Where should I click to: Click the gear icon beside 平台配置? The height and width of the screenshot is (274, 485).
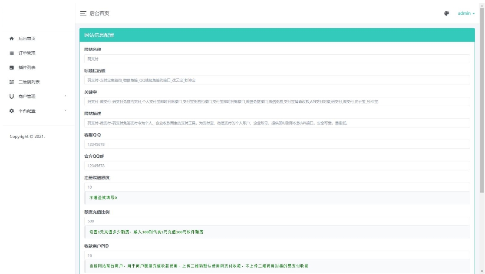point(12,111)
